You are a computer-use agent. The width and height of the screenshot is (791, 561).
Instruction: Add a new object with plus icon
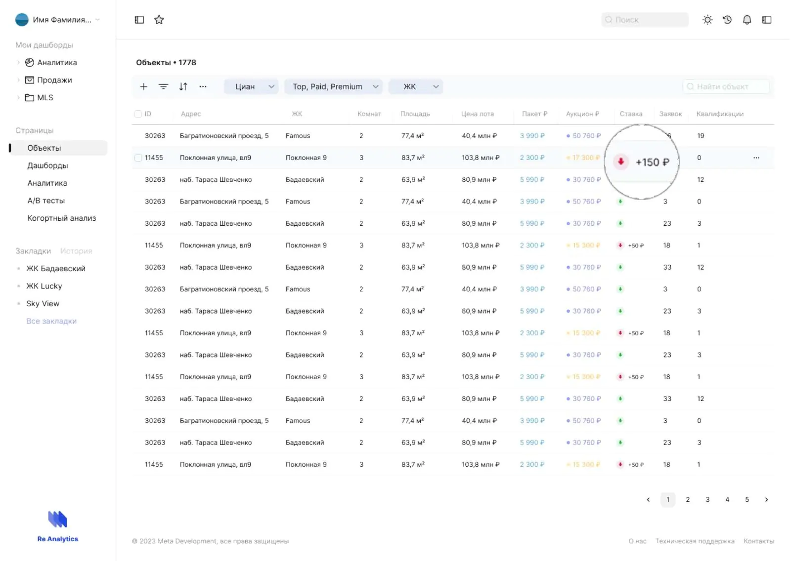144,86
